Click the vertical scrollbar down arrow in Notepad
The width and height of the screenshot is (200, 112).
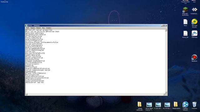pos(166,92)
